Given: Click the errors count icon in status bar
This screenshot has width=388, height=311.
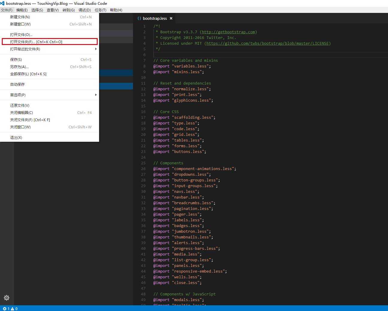Looking at the screenshot, I should tap(4, 309).
